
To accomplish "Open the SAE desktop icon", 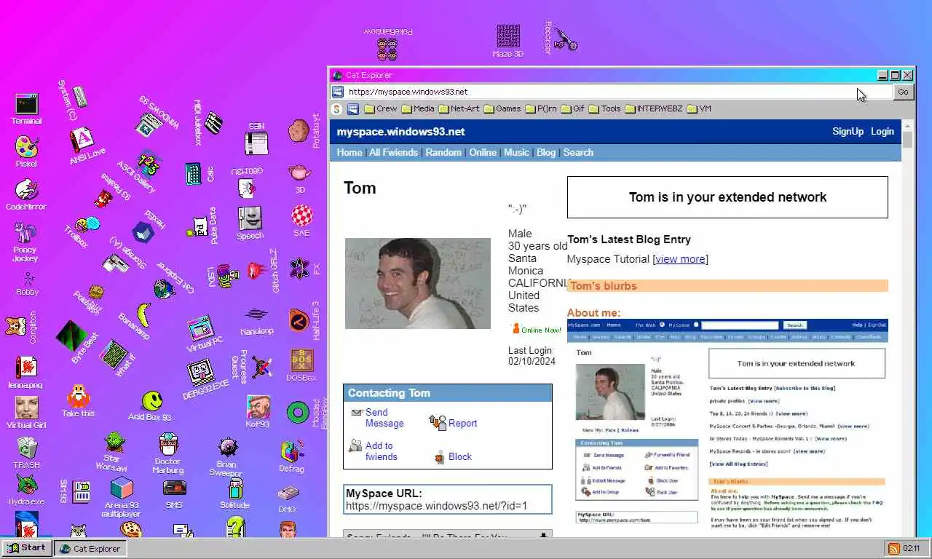I will pyautogui.click(x=302, y=221).
